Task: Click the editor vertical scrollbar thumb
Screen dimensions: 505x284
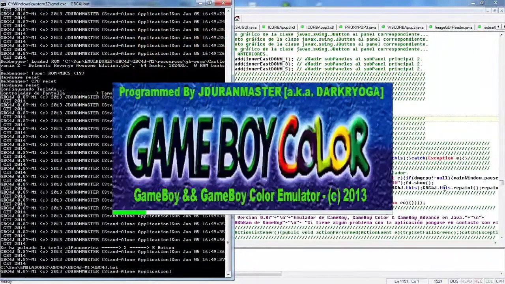Action: [501, 183]
